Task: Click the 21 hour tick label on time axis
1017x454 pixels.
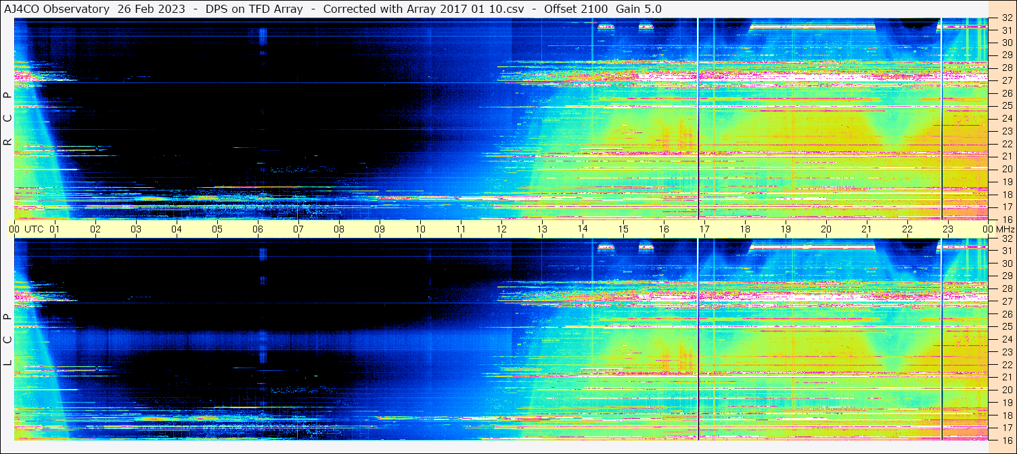Action: (867, 229)
